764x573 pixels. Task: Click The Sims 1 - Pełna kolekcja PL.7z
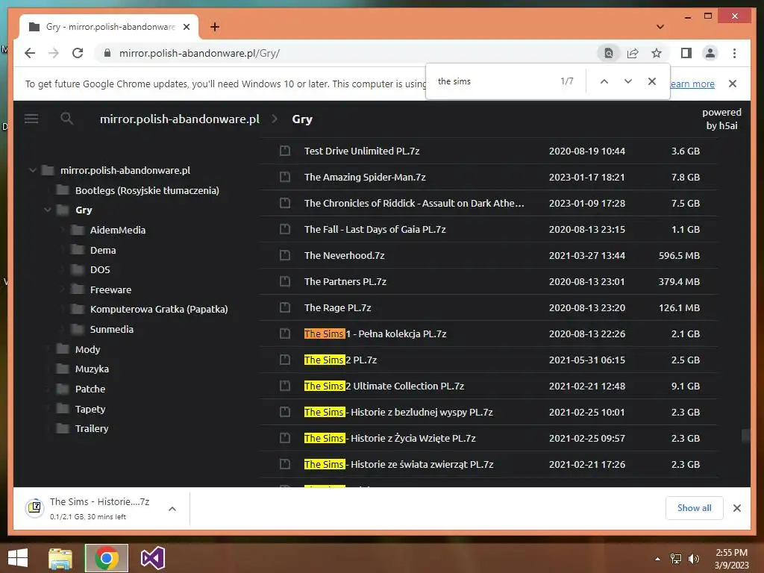(375, 334)
